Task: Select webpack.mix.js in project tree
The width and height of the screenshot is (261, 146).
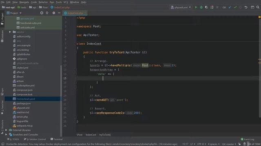Action: (24, 126)
